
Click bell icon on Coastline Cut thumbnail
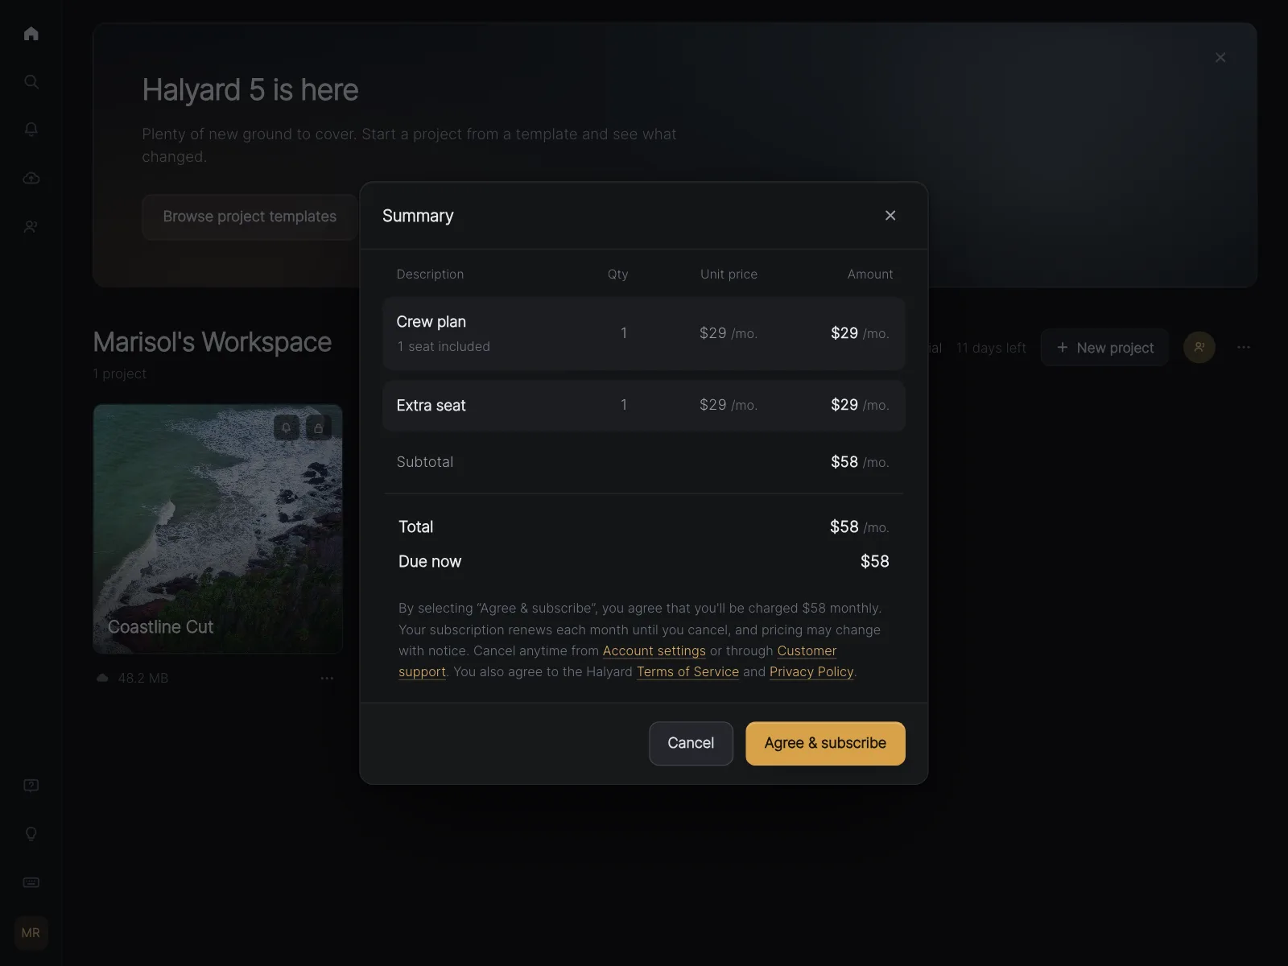287,427
